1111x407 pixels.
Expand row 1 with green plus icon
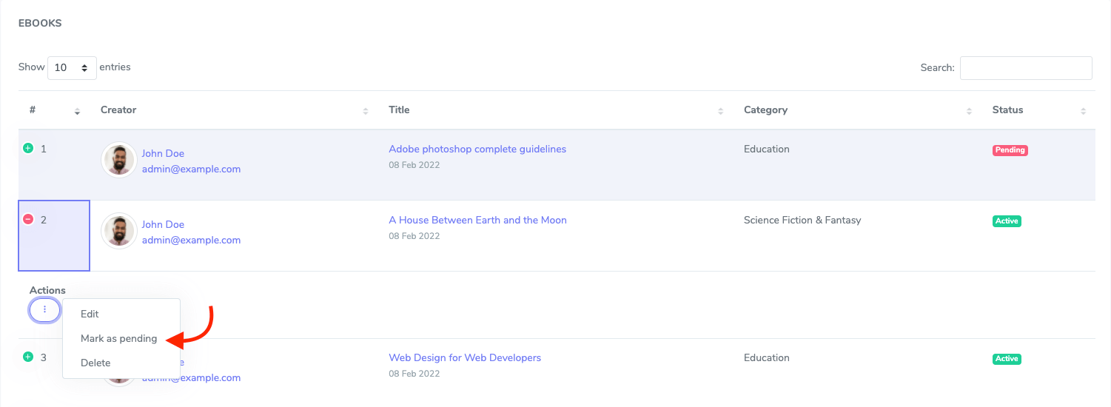(x=28, y=148)
